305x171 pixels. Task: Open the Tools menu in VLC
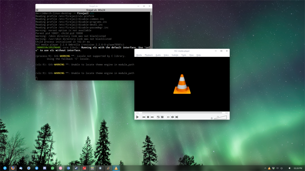tap(184, 55)
